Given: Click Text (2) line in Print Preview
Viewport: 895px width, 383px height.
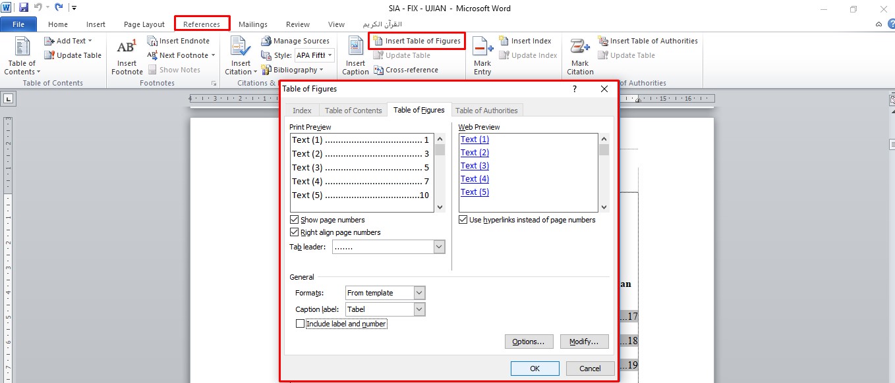Looking at the screenshot, I should click(361, 154).
